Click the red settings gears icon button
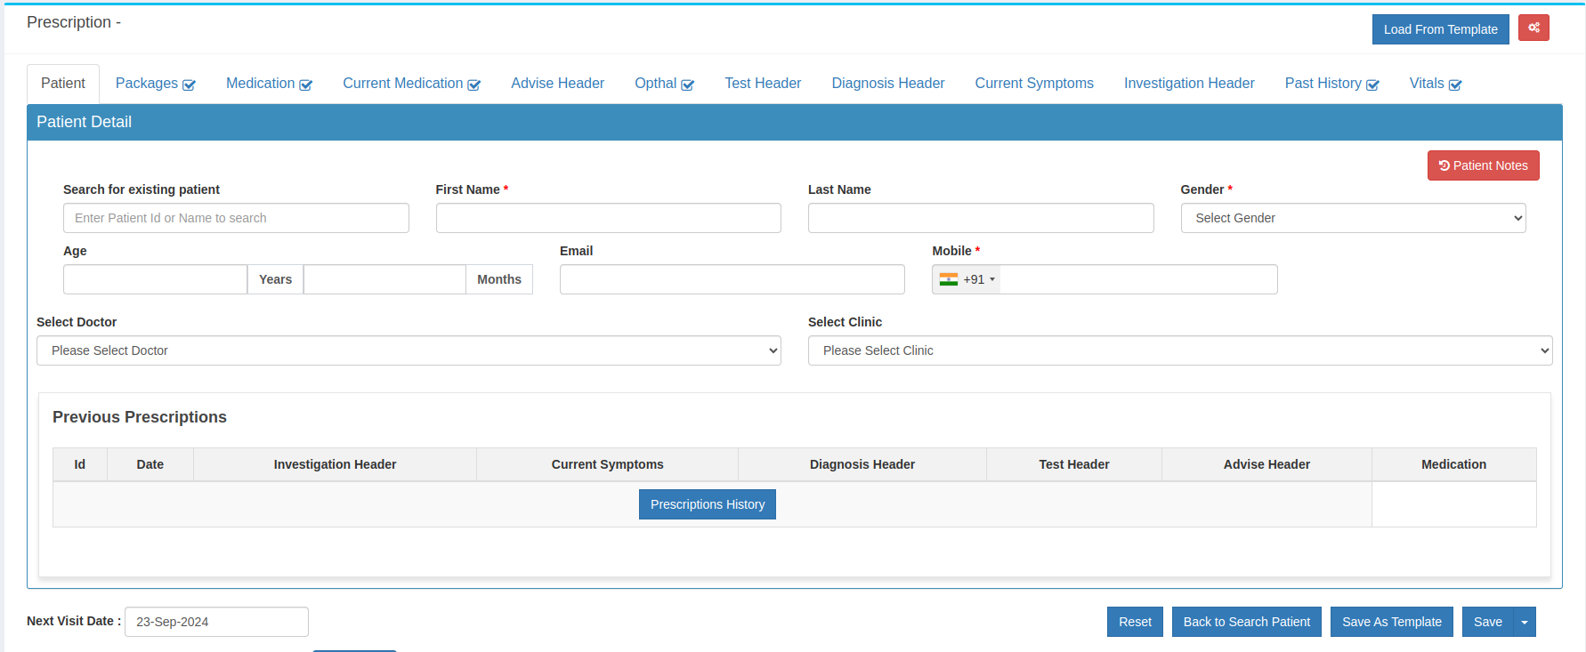1586x652 pixels. coord(1533,28)
